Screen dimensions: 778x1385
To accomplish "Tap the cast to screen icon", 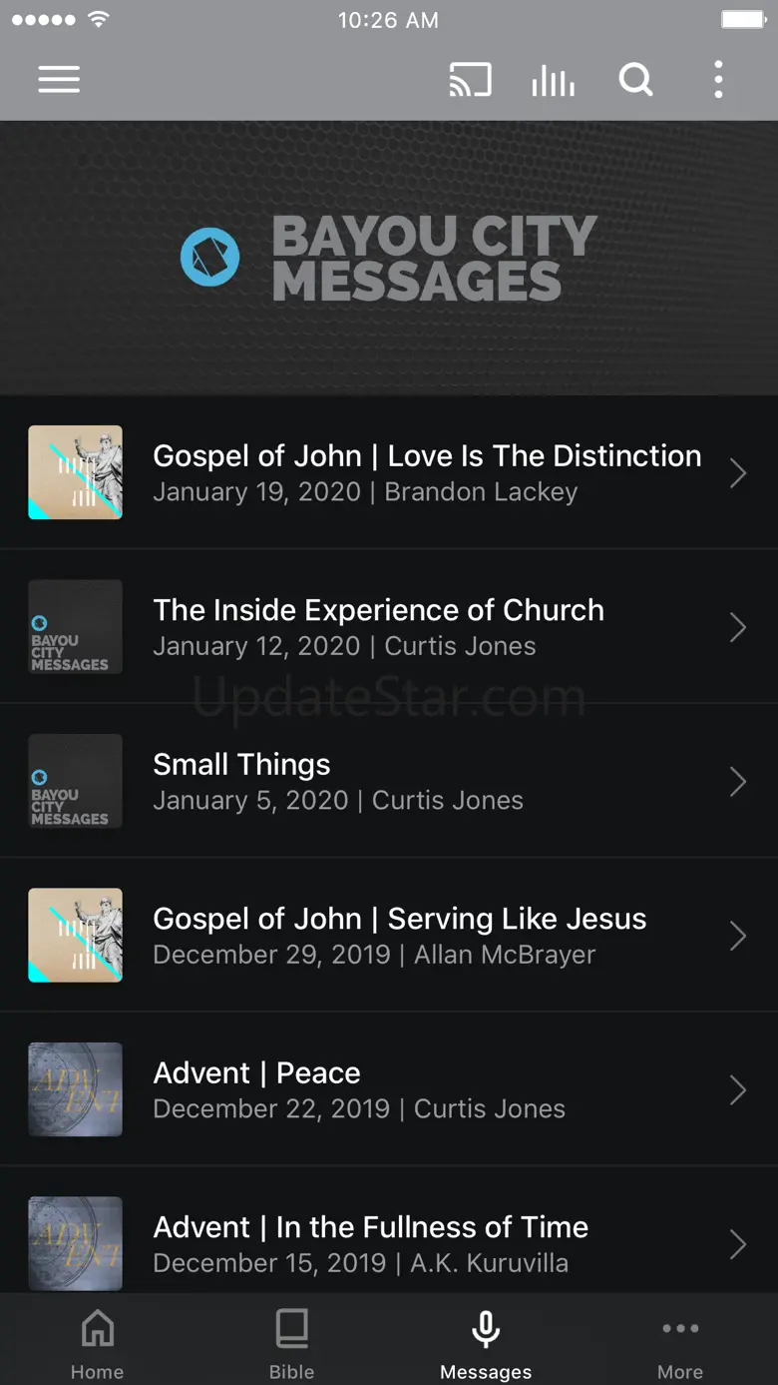I will [470, 80].
